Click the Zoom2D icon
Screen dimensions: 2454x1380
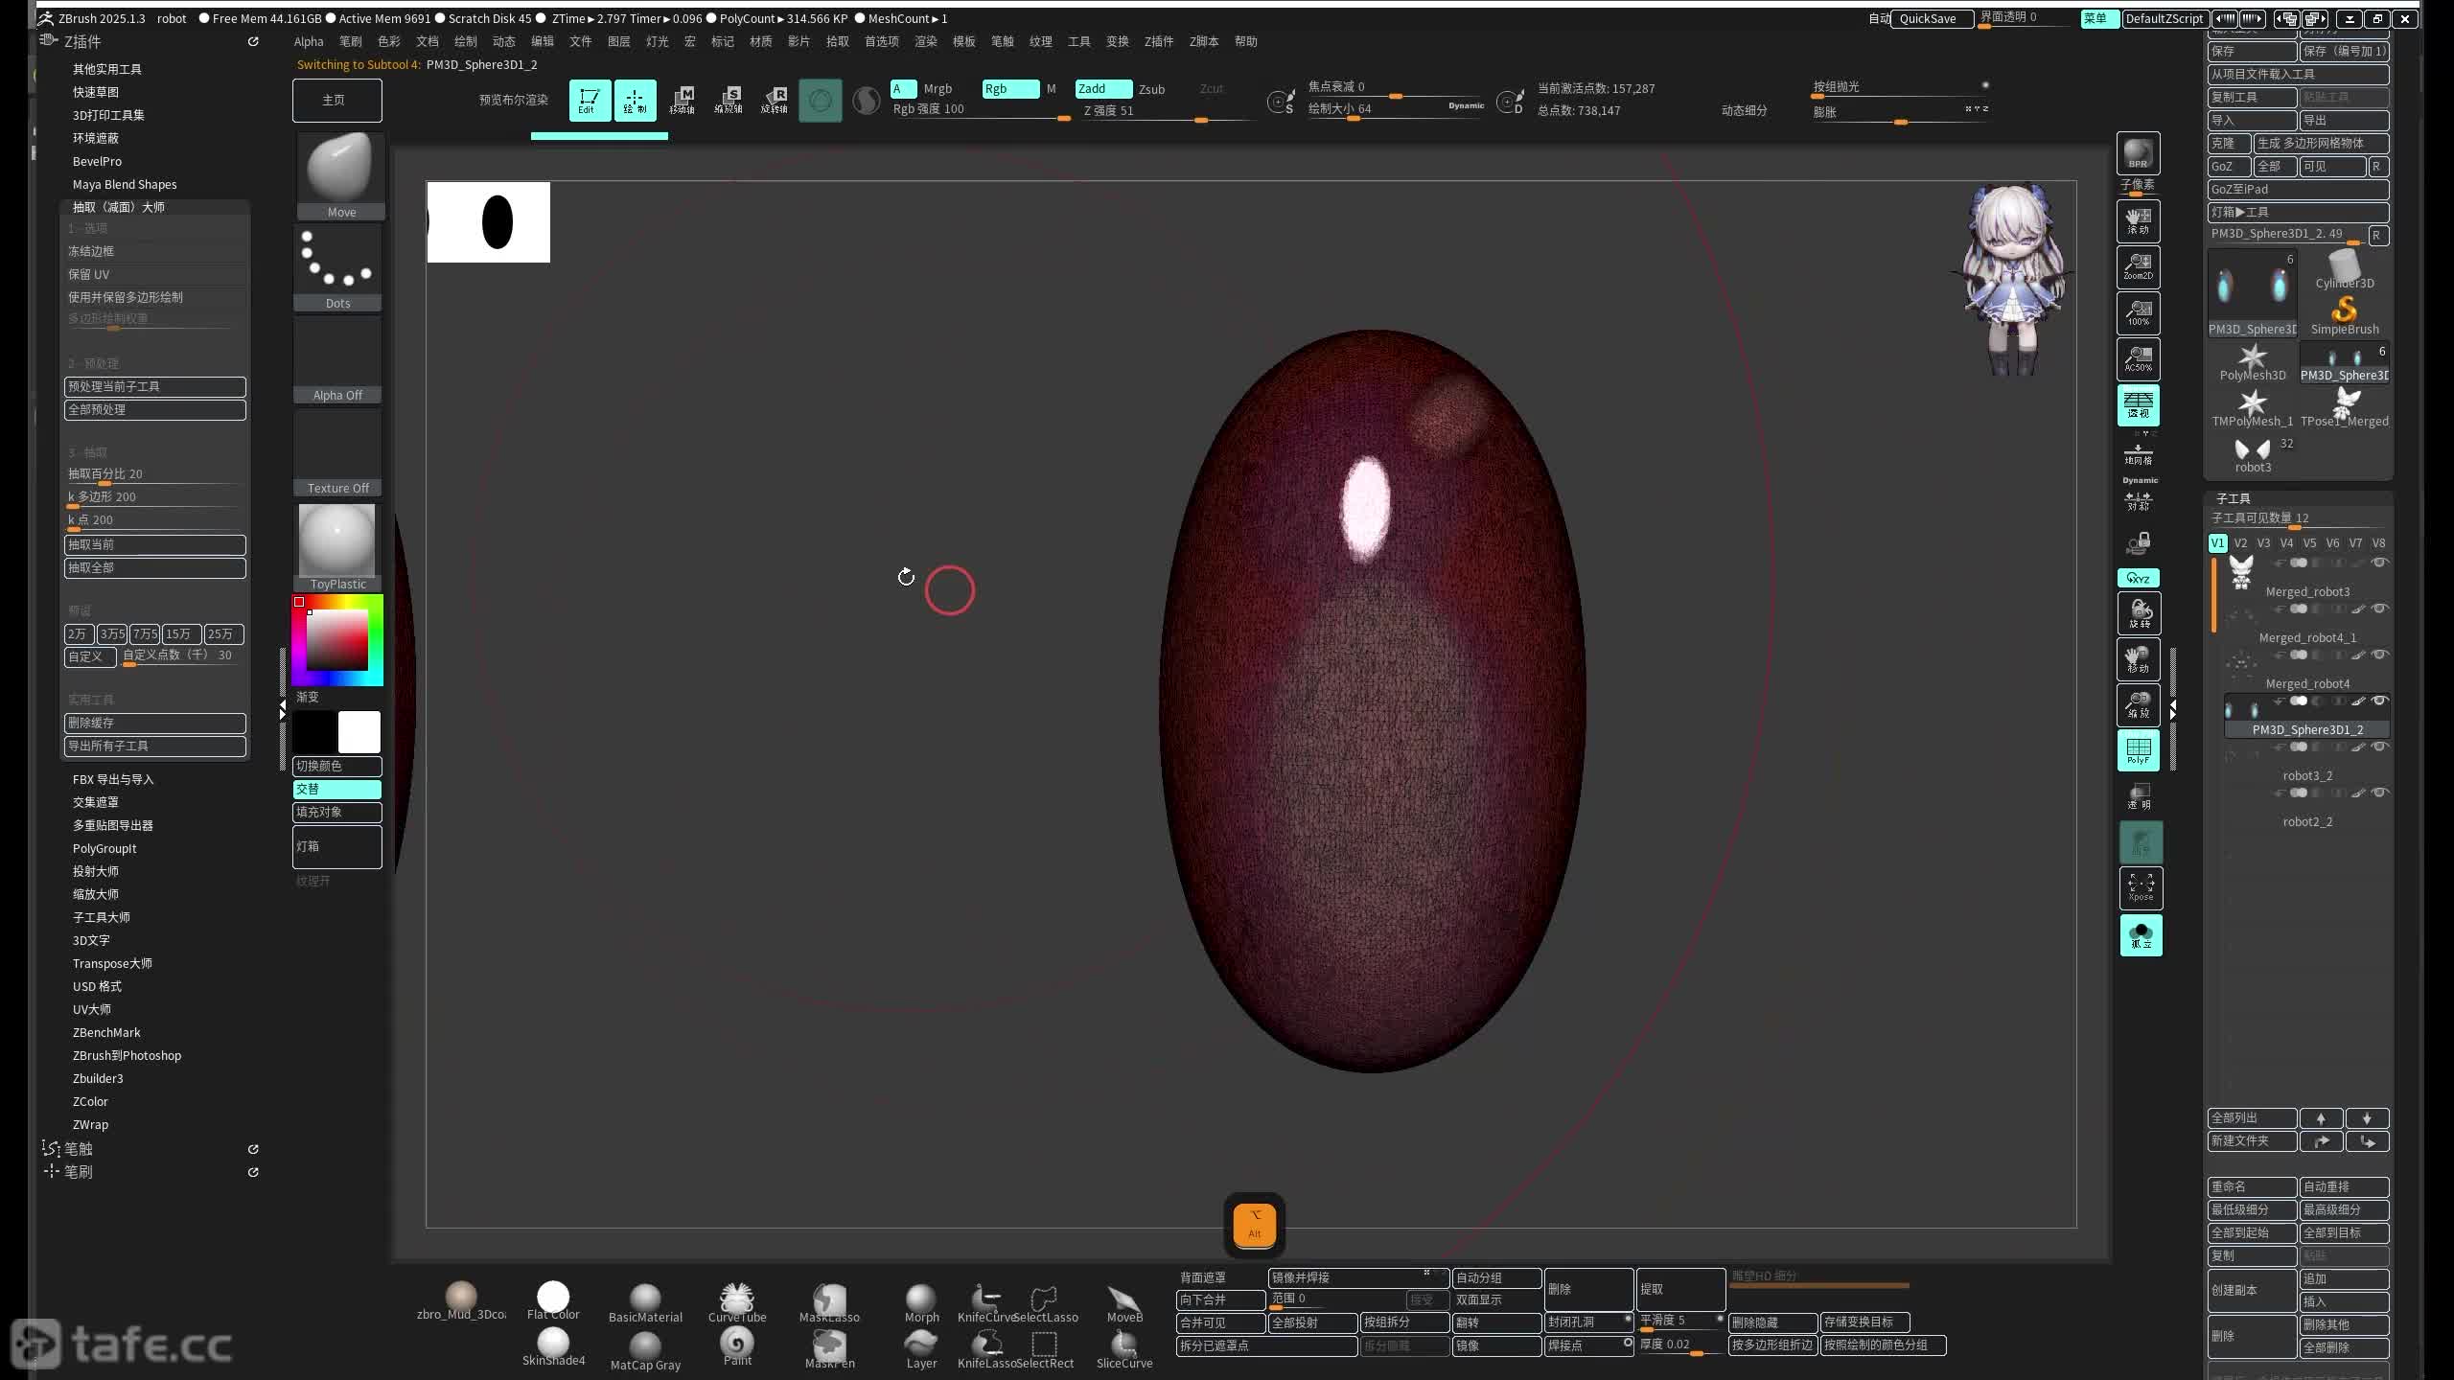(x=2138, y=267)
